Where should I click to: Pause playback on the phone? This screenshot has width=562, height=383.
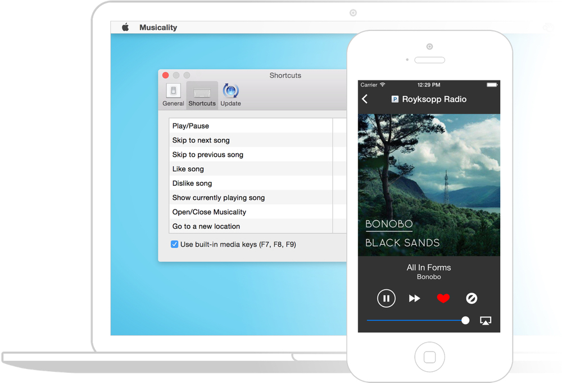coord(387,298)
